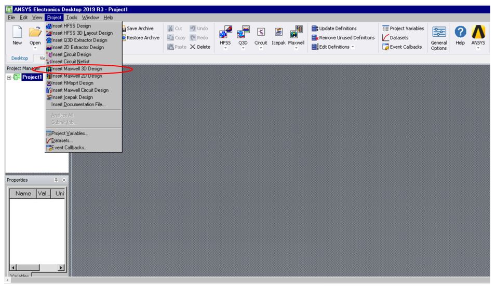Click the Properties scrollbar right arrow

coord(61,268)
